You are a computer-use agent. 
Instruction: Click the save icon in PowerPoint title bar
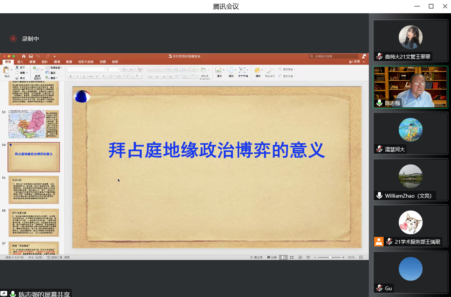click(31, 56)
